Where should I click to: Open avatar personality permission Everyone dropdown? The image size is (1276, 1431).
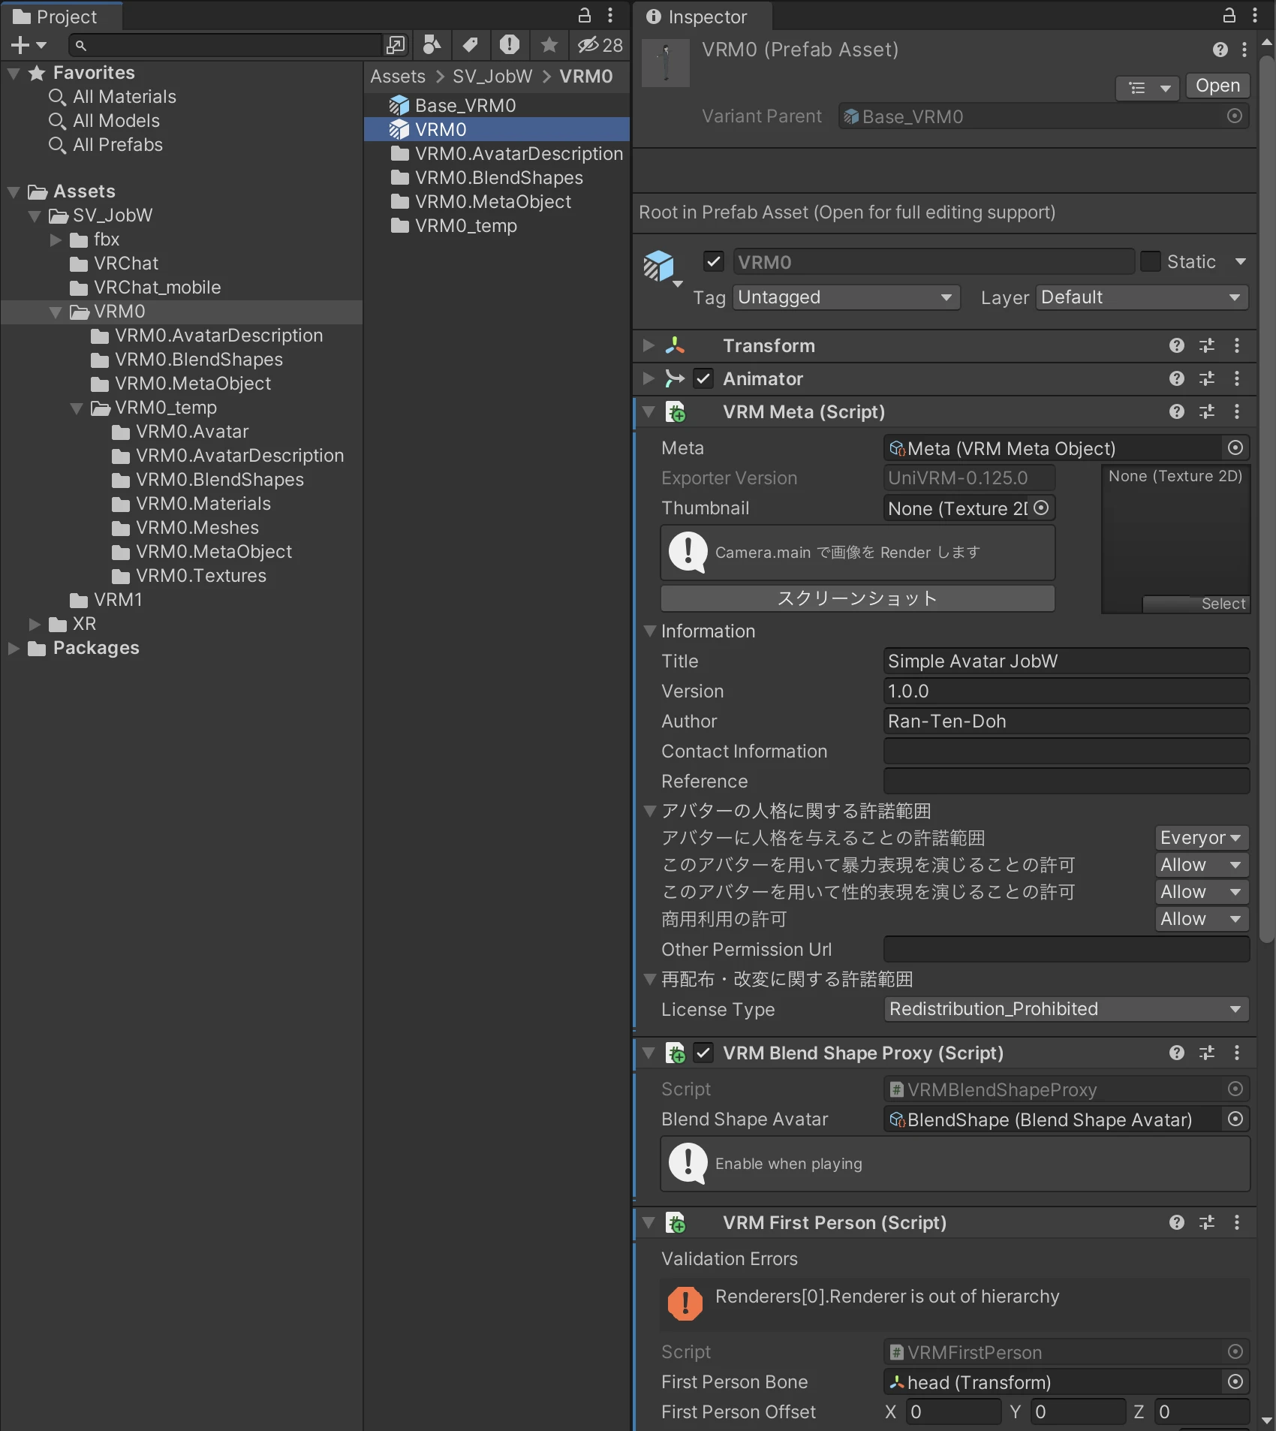click(x=1202, y=838)
